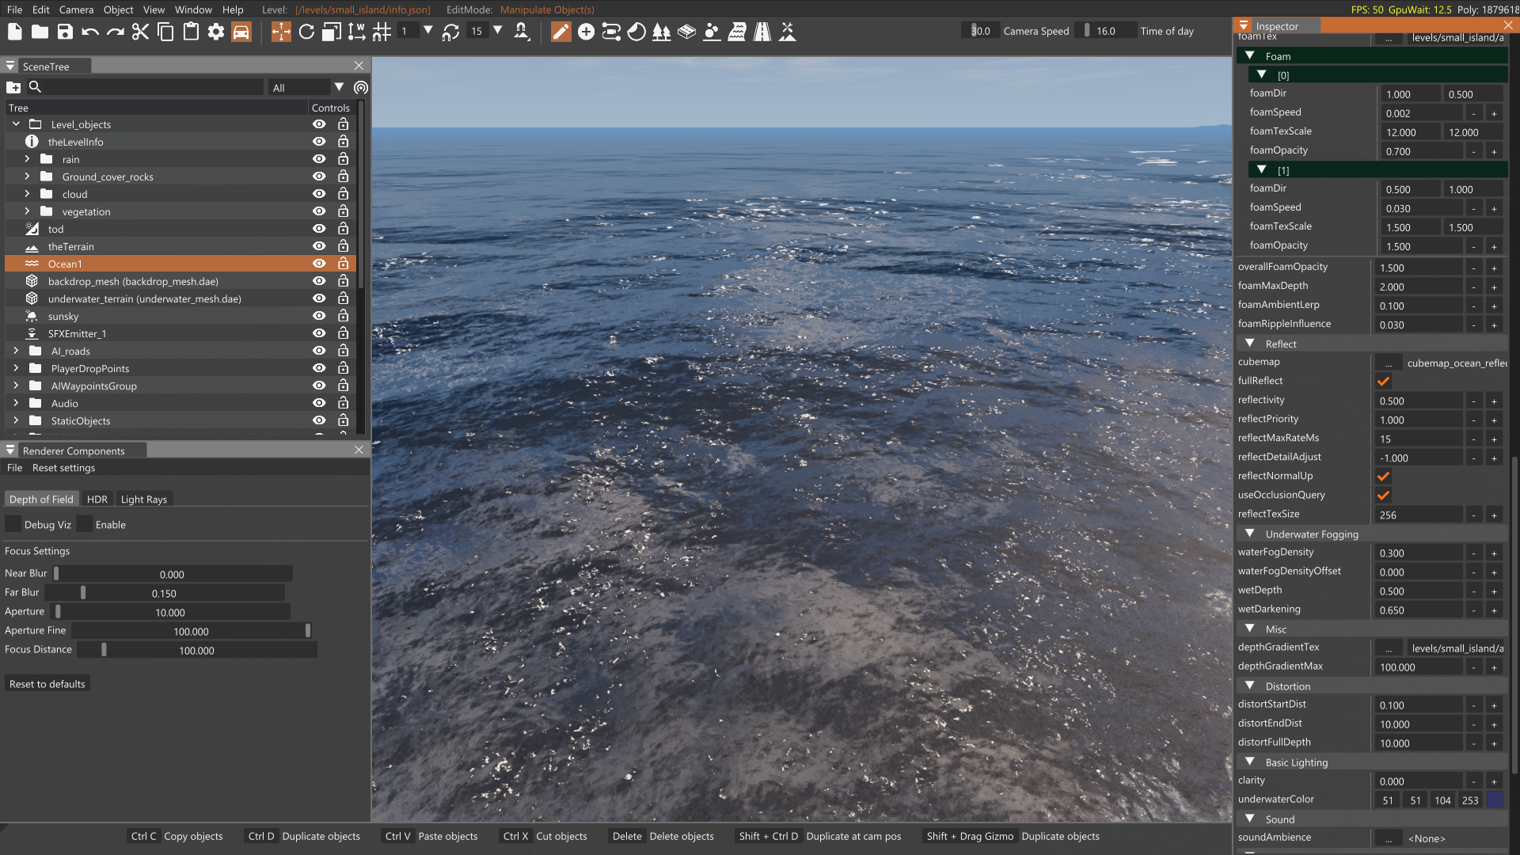Toggle grid snapping icon
The image size is (1520, 855).
tap(382, 32)
